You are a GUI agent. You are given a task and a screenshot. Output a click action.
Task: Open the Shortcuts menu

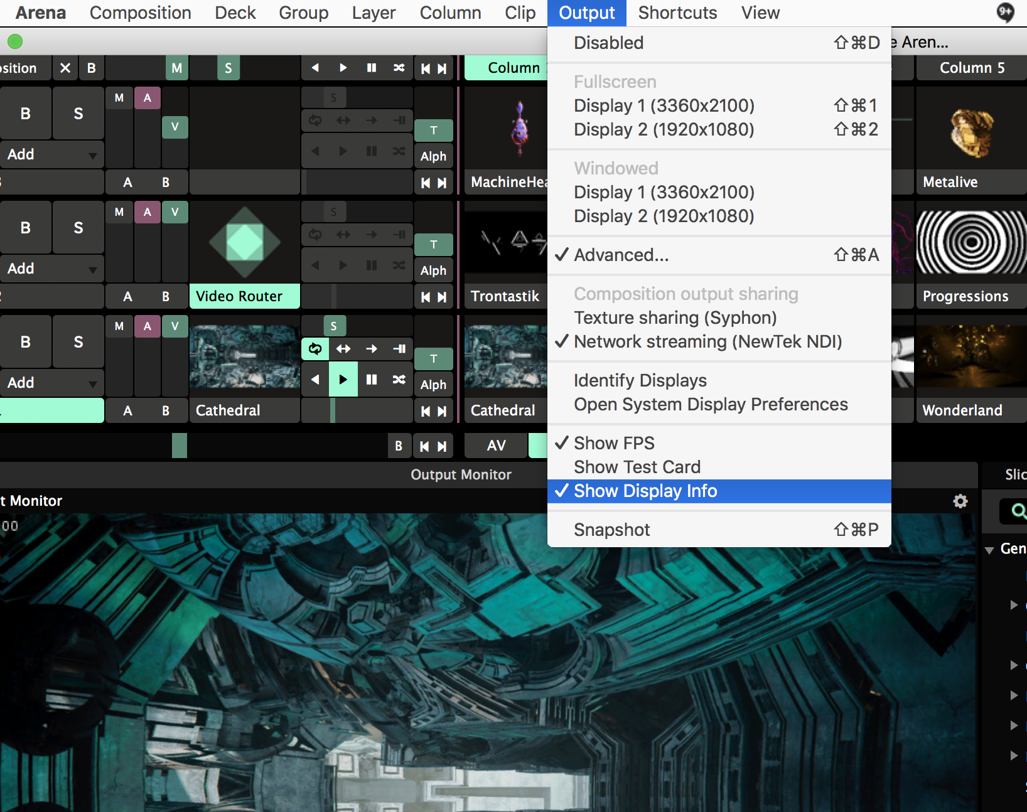(x=677, y=13)
